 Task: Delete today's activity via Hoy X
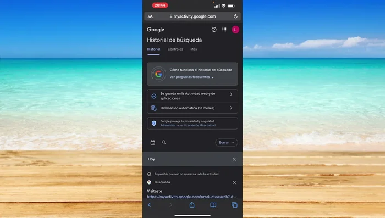(x=234, y=159)
